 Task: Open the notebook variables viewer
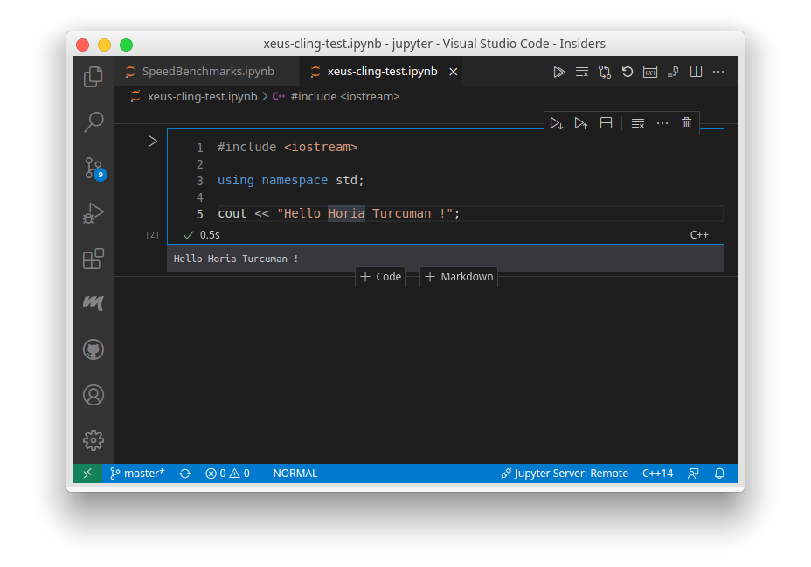click(x=650, y=72)
